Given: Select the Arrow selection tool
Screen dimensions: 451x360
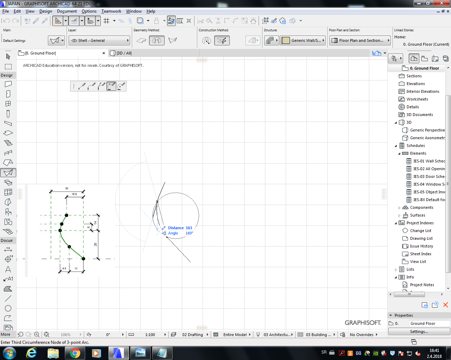Looking at the screenshot, I should pyautogui.click(x=8, y=56).
